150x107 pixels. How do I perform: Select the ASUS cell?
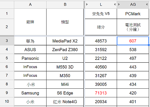click(x=30, y=50)
